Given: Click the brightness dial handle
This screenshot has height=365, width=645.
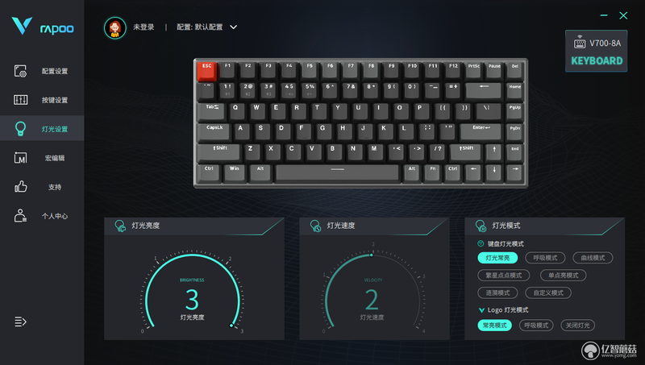Looking at the screenshot, I should (231, 326).
